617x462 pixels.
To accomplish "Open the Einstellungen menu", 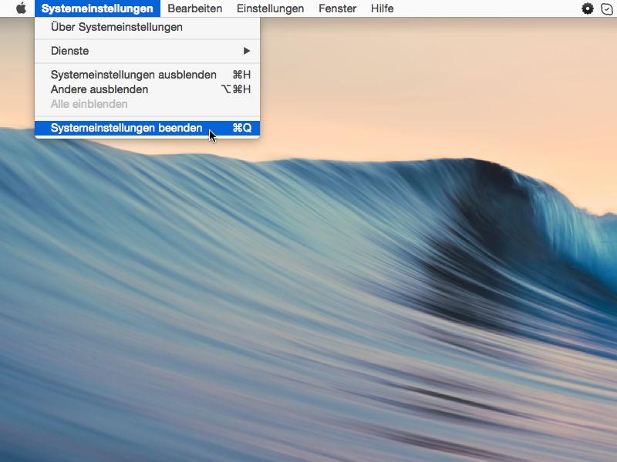I will coord(271,8).
